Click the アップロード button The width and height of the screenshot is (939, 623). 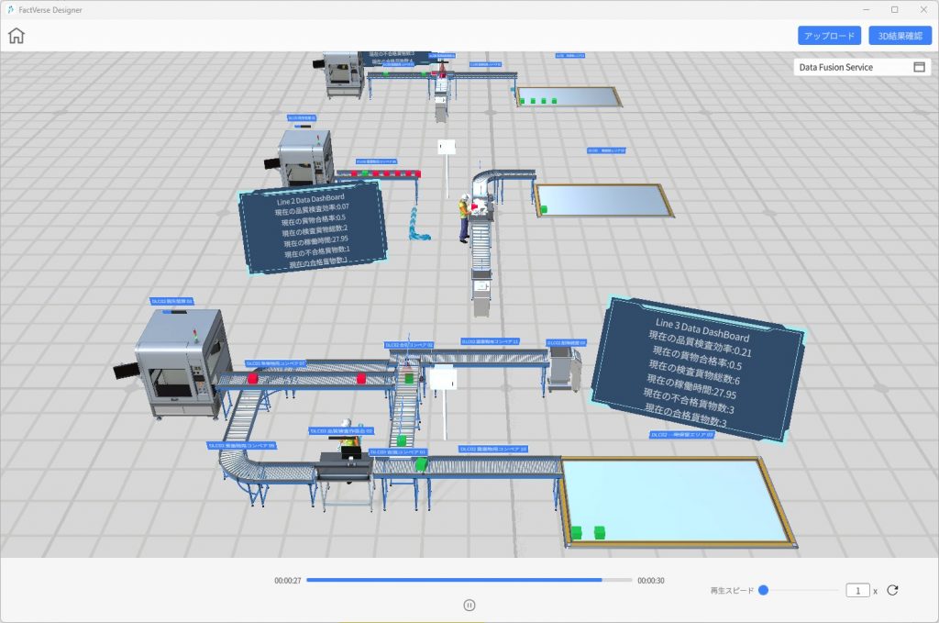coord(829,36)
